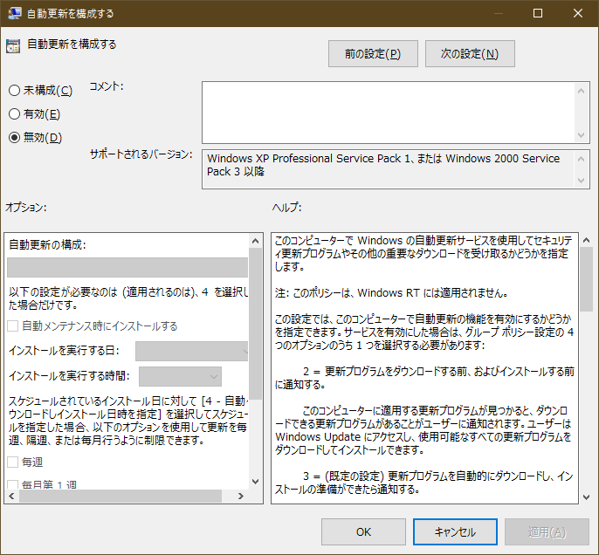The width and height of the screenshot is (599, 555).
Task: Click the '自動更新の構成:' label
Action: click(48, 244)
